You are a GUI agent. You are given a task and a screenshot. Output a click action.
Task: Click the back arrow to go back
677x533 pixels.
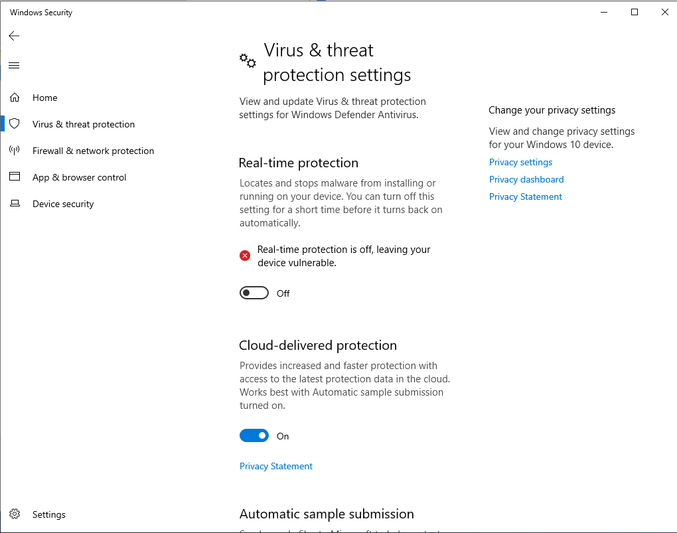pyautogui.click(x=14, y=36)
